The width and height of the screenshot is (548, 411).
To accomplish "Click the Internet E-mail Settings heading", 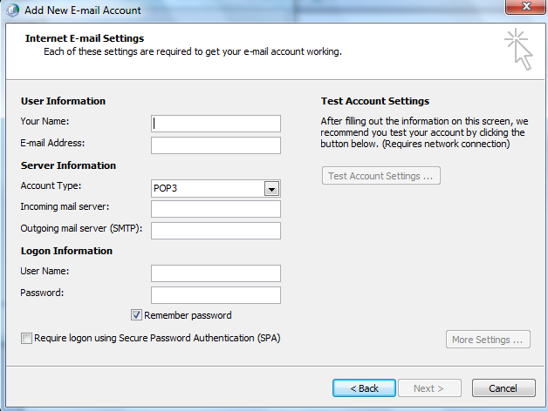I will point(85,38).
